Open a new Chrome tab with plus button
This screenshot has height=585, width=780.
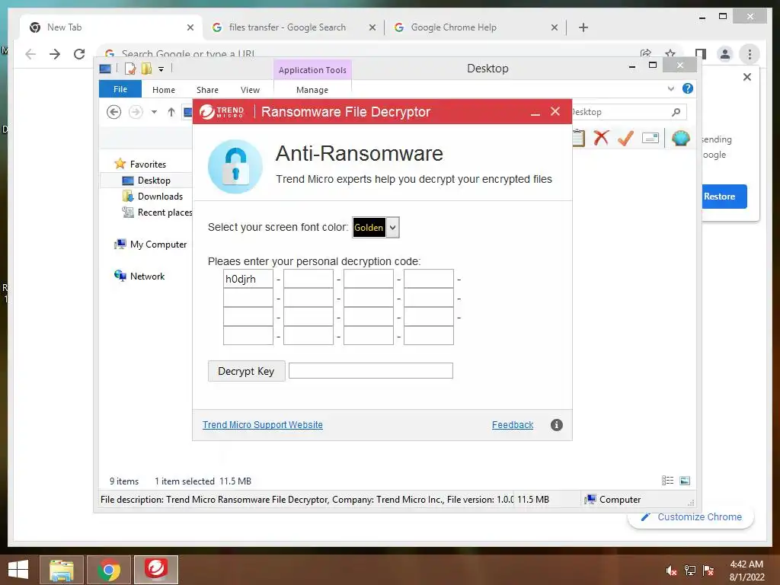coord(583,27)
